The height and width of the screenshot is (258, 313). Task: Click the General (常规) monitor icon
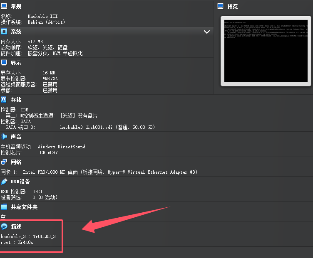(x=4, y=6)
